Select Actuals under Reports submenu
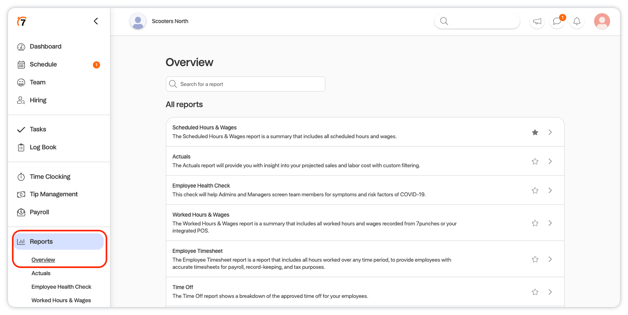628x315 pixels. pos(41,273)
